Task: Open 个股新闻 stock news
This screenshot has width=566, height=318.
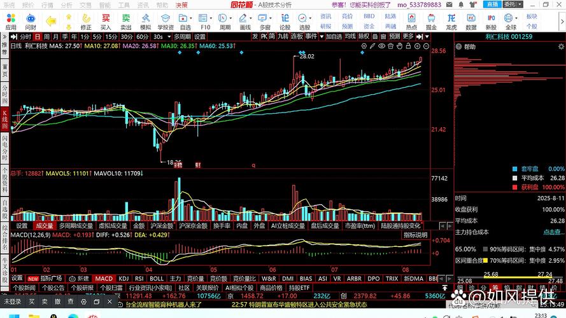Action: point(24,287)
